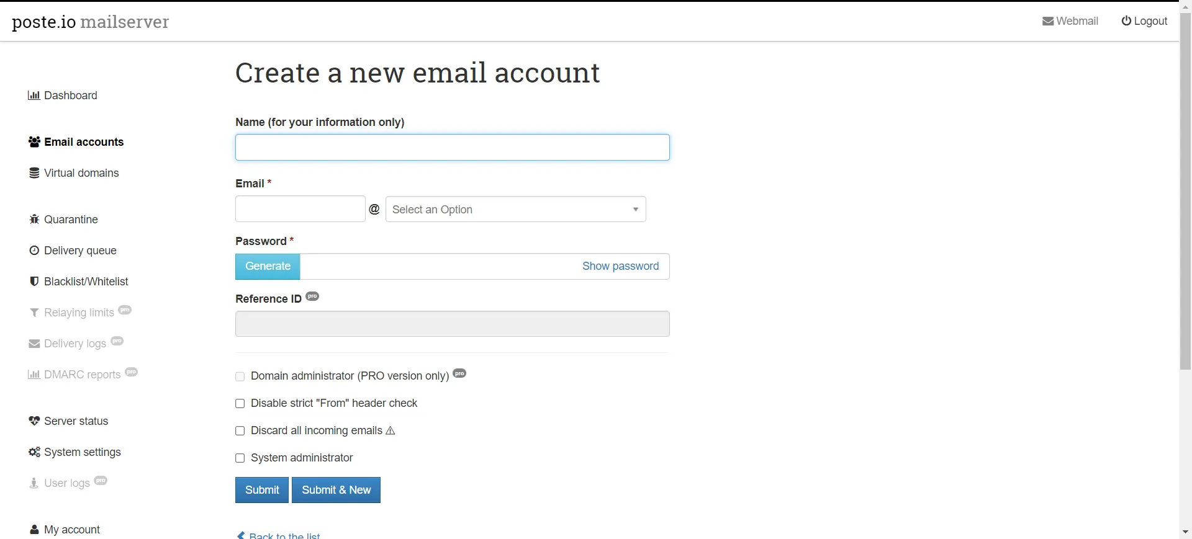Click the domain dropdown arrow
The image size is (1192, 539).
point(636,210)
